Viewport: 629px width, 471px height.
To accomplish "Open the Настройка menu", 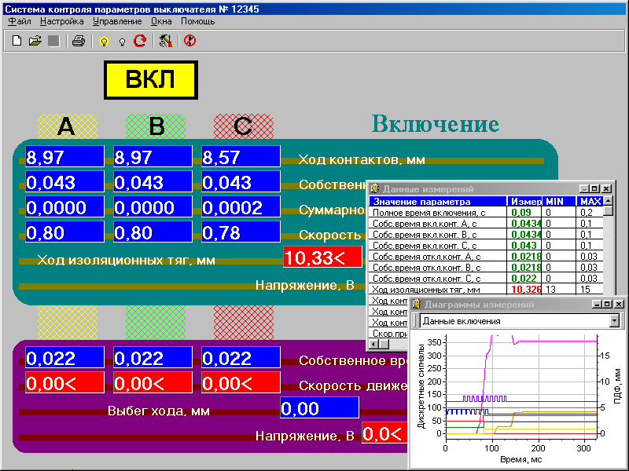I will coord(62,21).
